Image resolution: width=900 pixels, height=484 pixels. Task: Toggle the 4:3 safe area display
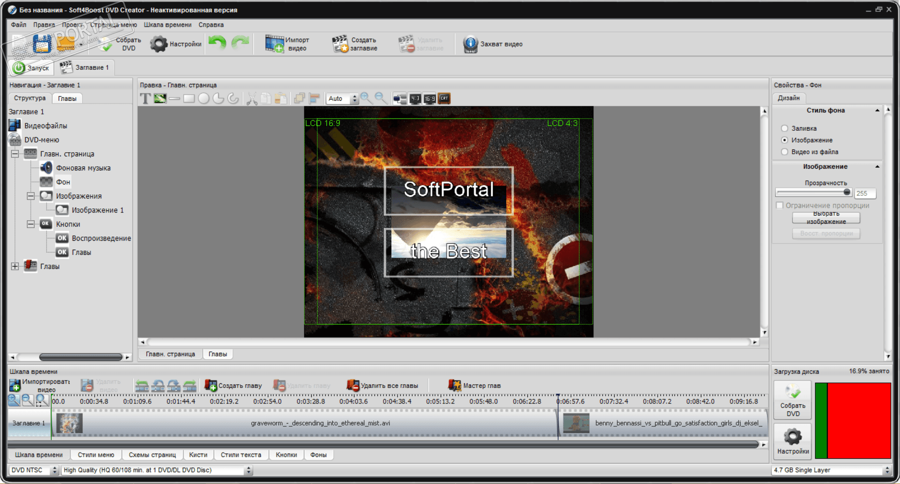pyautogui.click(x=415, y=98)
